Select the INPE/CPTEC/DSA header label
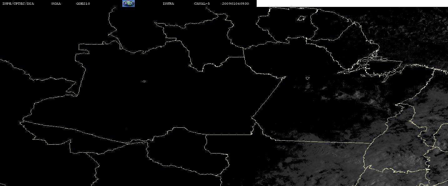Screen dimensions: 448x186 [18, 4]
